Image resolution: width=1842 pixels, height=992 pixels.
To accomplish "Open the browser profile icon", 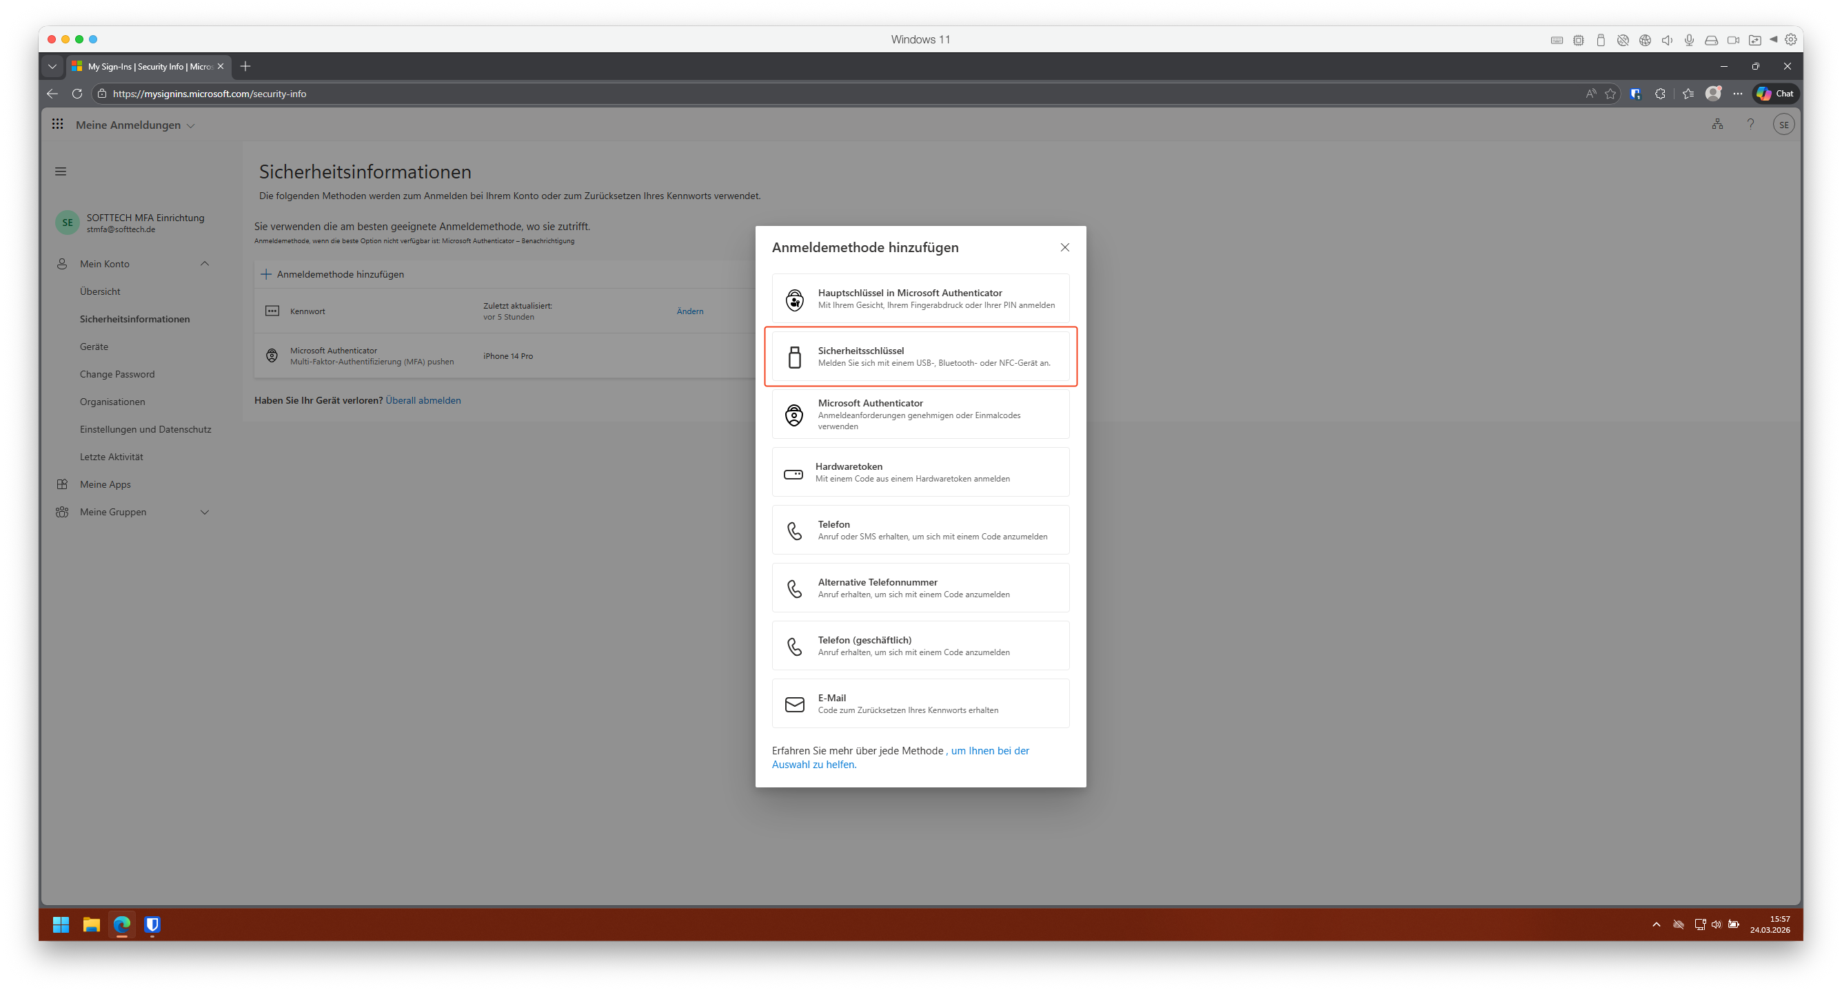I will tap(1713, 94).
